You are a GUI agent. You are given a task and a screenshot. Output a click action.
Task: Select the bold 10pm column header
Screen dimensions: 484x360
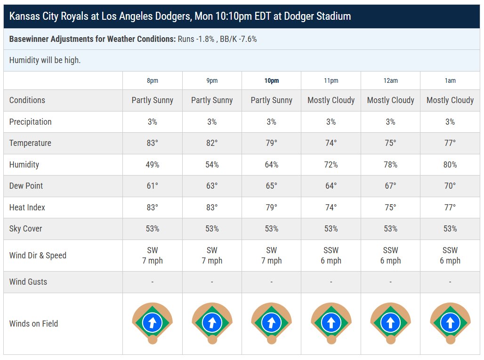272,81
